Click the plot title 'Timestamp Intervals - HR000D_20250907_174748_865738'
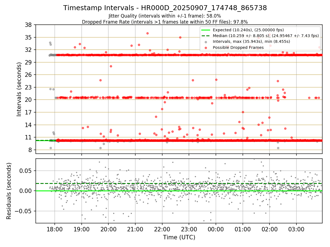The height and width of the screenshot is (247, 330). click(x=165, y=8)
